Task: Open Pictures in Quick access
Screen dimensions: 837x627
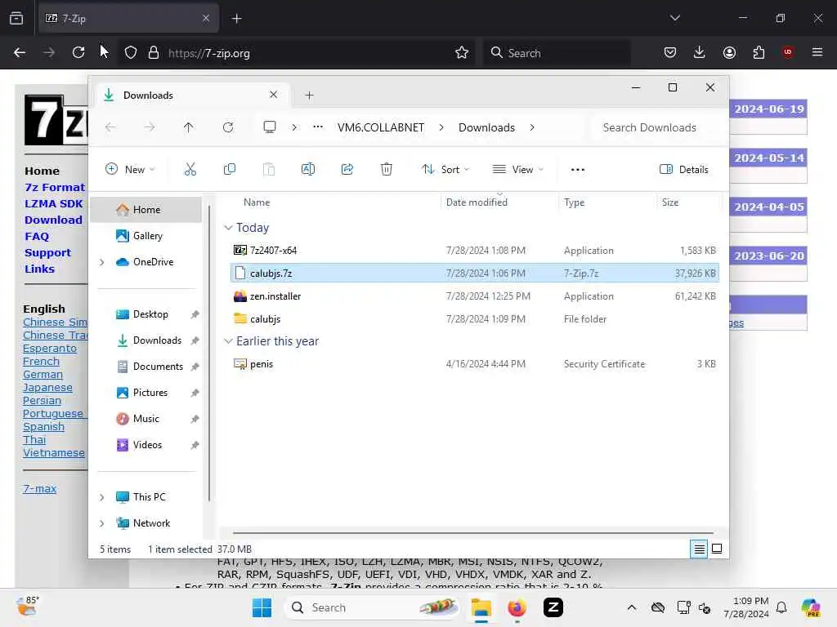Action: coord(150,393)
